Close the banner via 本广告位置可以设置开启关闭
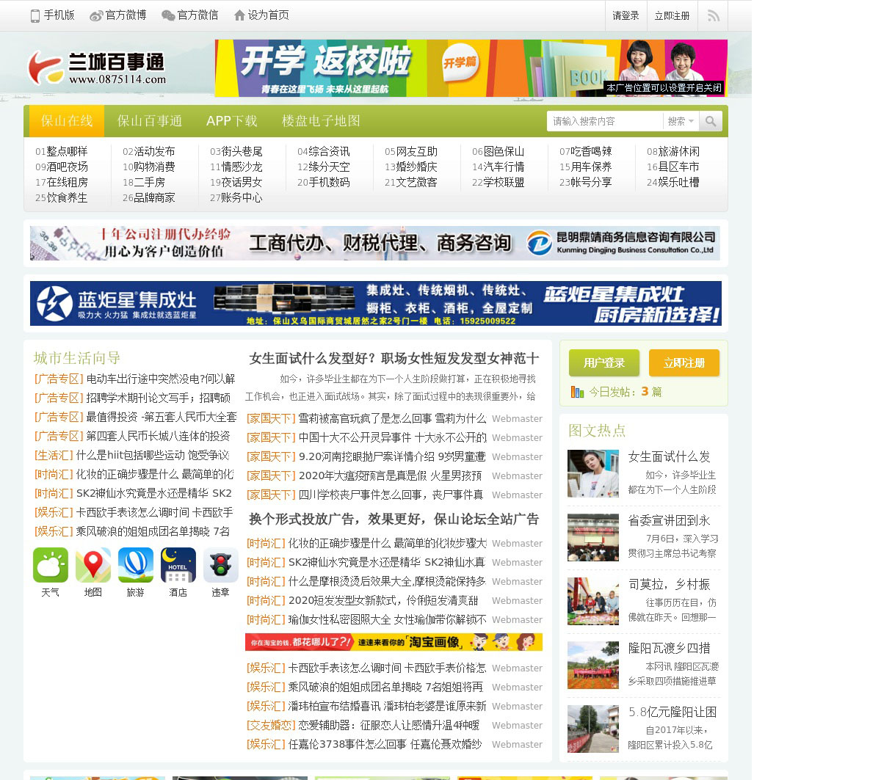This screenshot has height=780, width=881. click(x=664, y=88)
